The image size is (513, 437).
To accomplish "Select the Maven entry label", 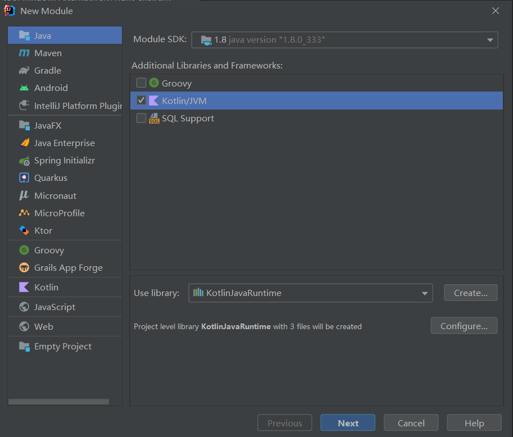I will tap(48, 53).
